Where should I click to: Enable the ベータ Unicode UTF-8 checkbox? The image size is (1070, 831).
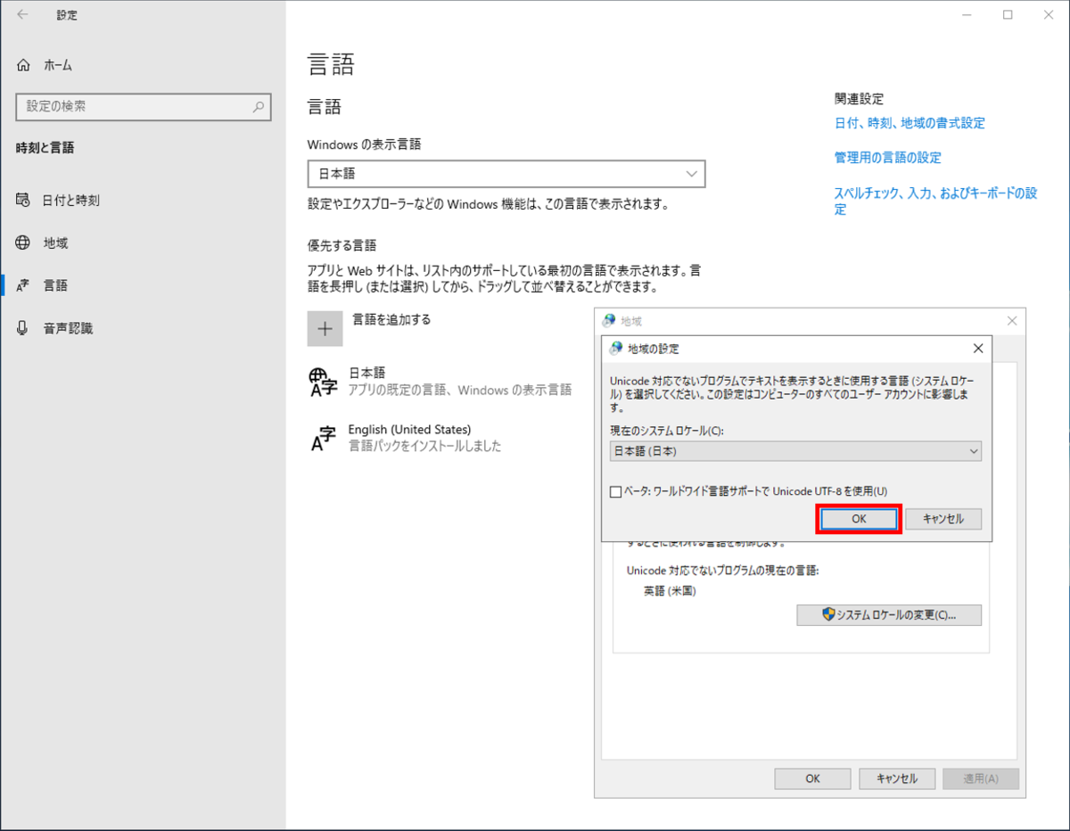pyautogui.click(x=615, y=491)
